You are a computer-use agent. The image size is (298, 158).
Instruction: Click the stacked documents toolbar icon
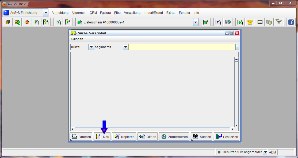click(x=269, y=22)
